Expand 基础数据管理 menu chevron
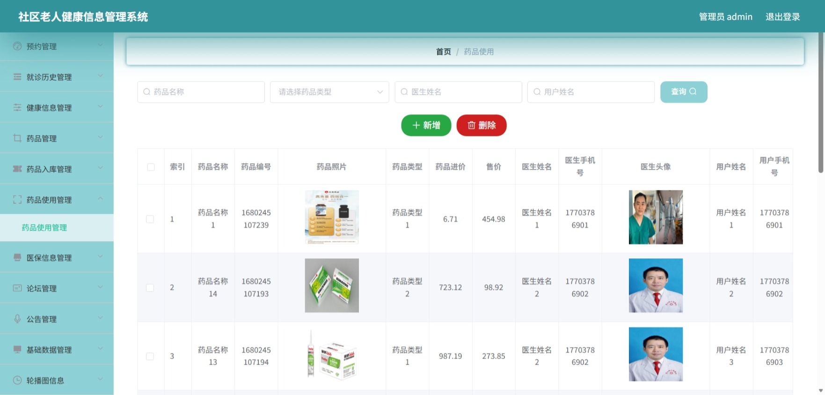The height and width of the screenshot is (395, 825). coord(100,348)
